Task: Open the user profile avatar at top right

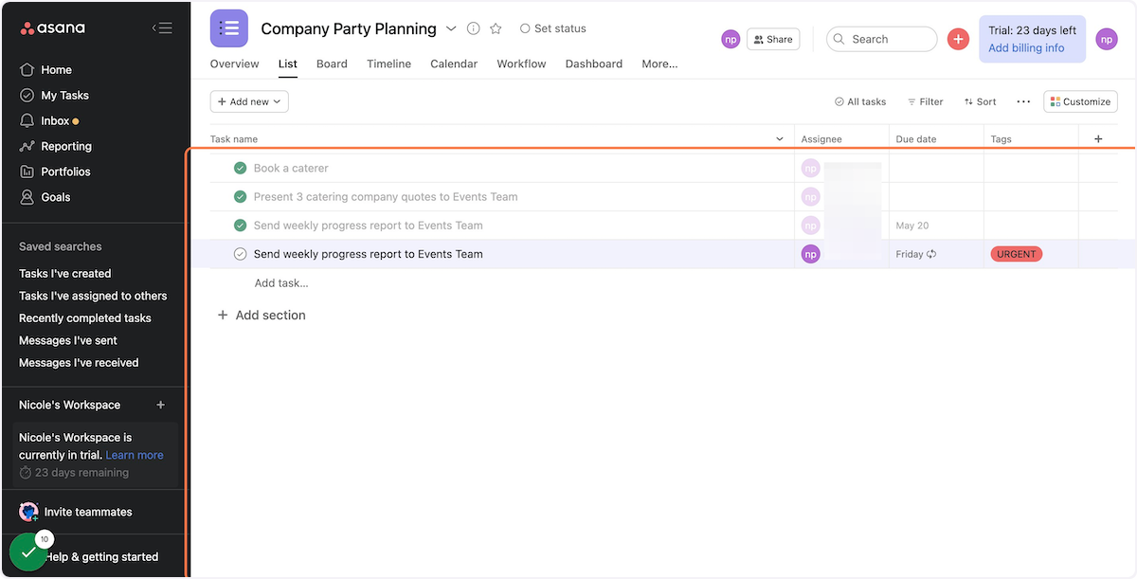Action: click(x=1107, y=39)
